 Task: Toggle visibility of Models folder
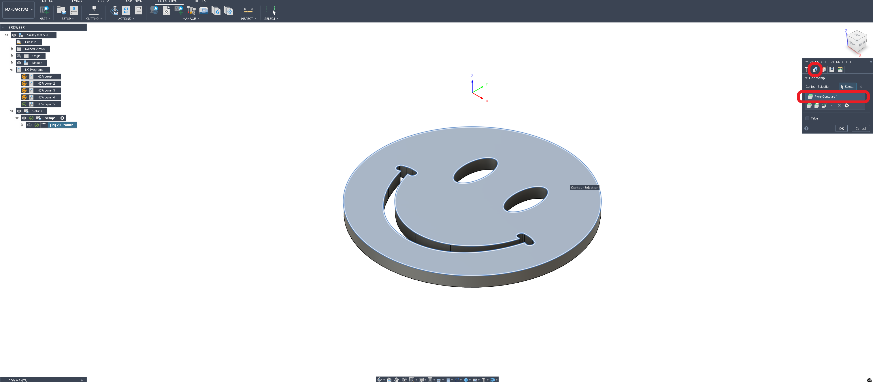coord(19,63)
